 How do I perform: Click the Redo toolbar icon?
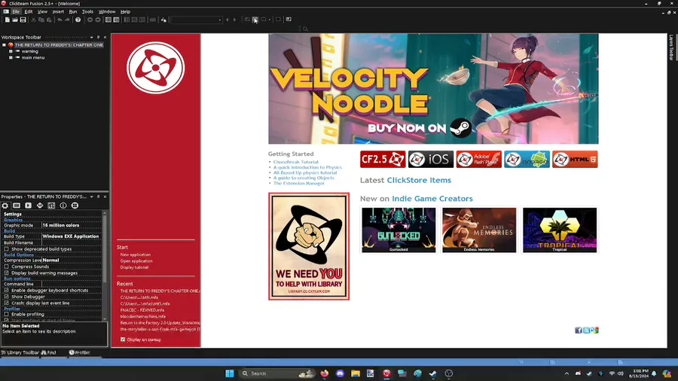[x=68, y=20]
